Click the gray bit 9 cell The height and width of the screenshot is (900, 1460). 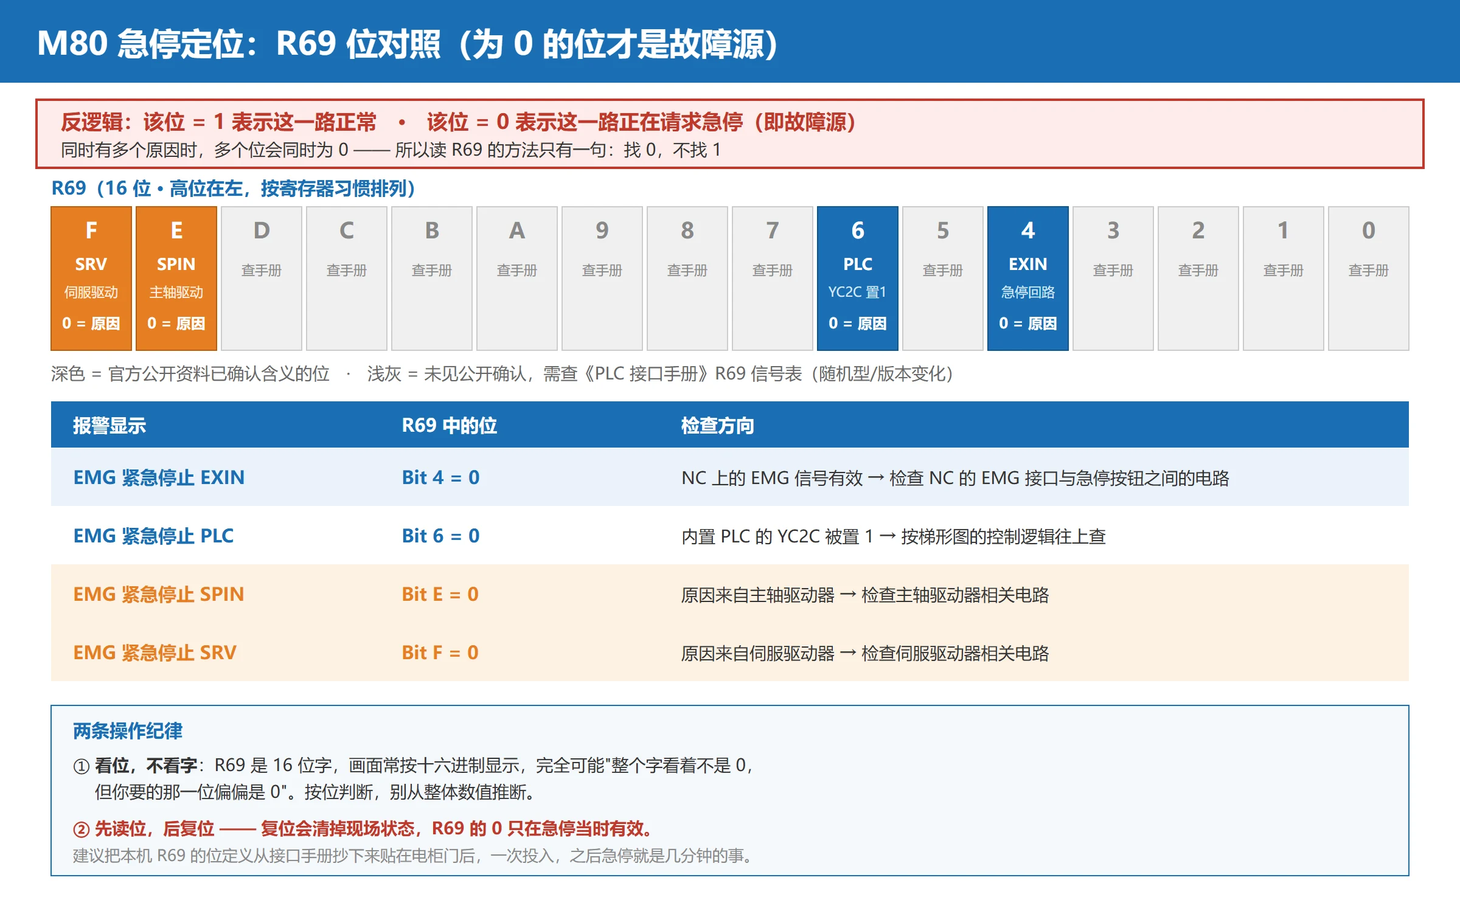point(602,279)
